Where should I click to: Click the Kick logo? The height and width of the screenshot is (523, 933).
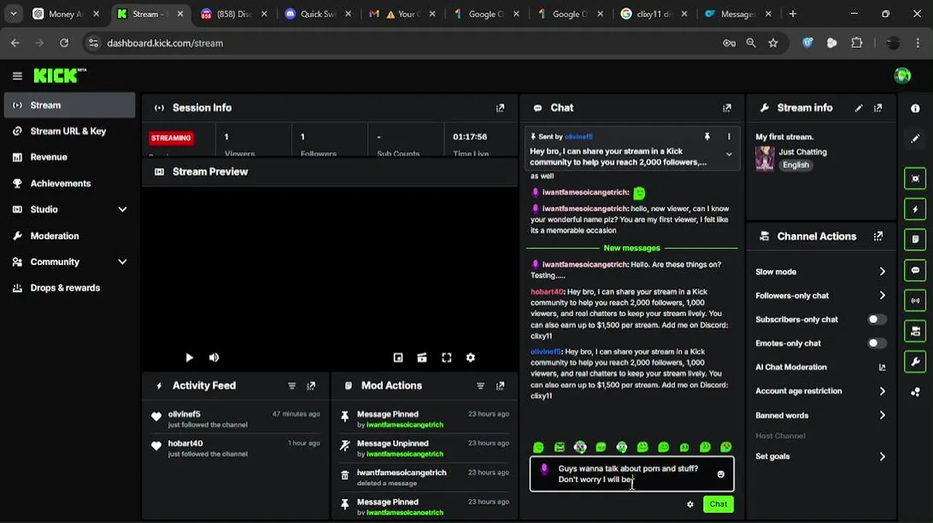[60, 76]
